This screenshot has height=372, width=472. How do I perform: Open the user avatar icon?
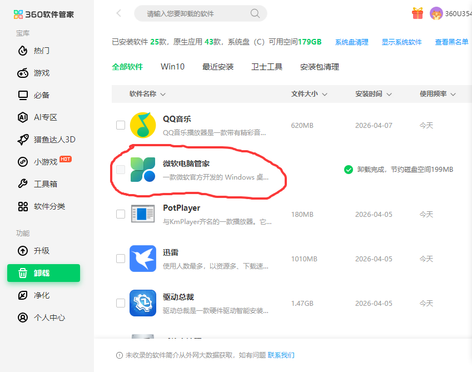pos(436,13)
